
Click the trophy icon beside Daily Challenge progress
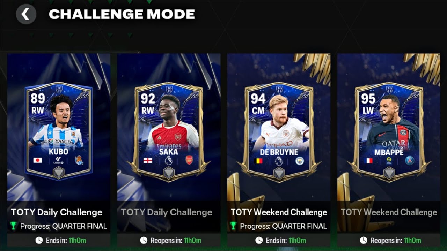pos(13,226)
